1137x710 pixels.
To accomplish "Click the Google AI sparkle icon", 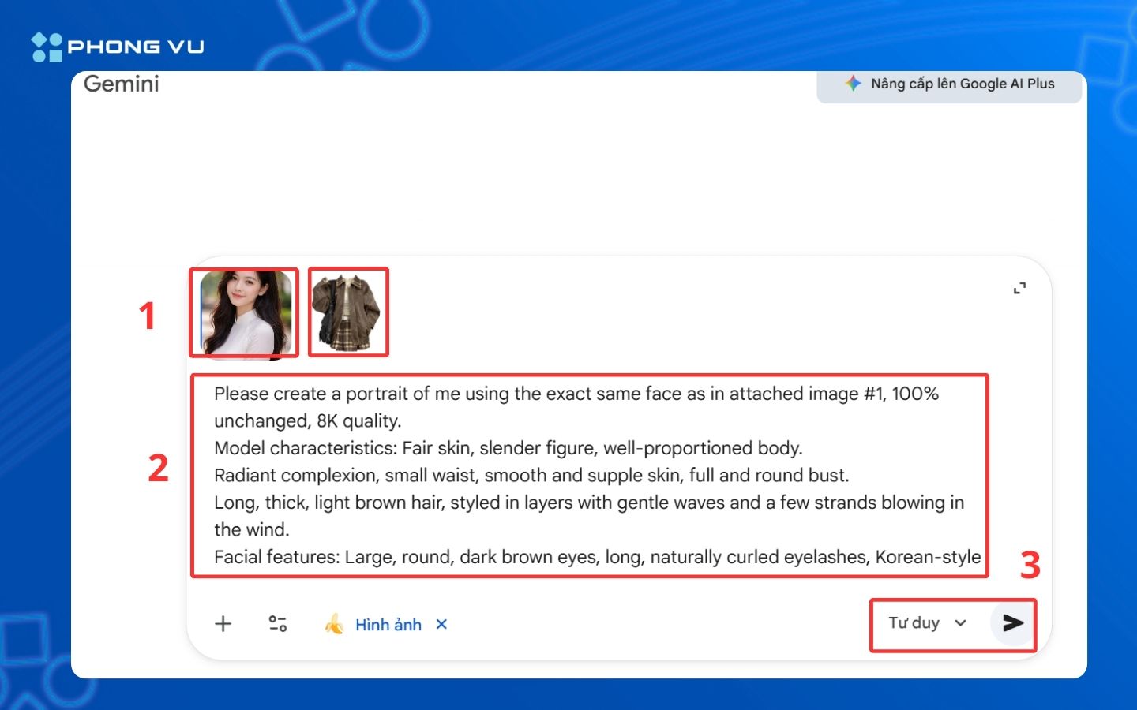I will point(853,83).
